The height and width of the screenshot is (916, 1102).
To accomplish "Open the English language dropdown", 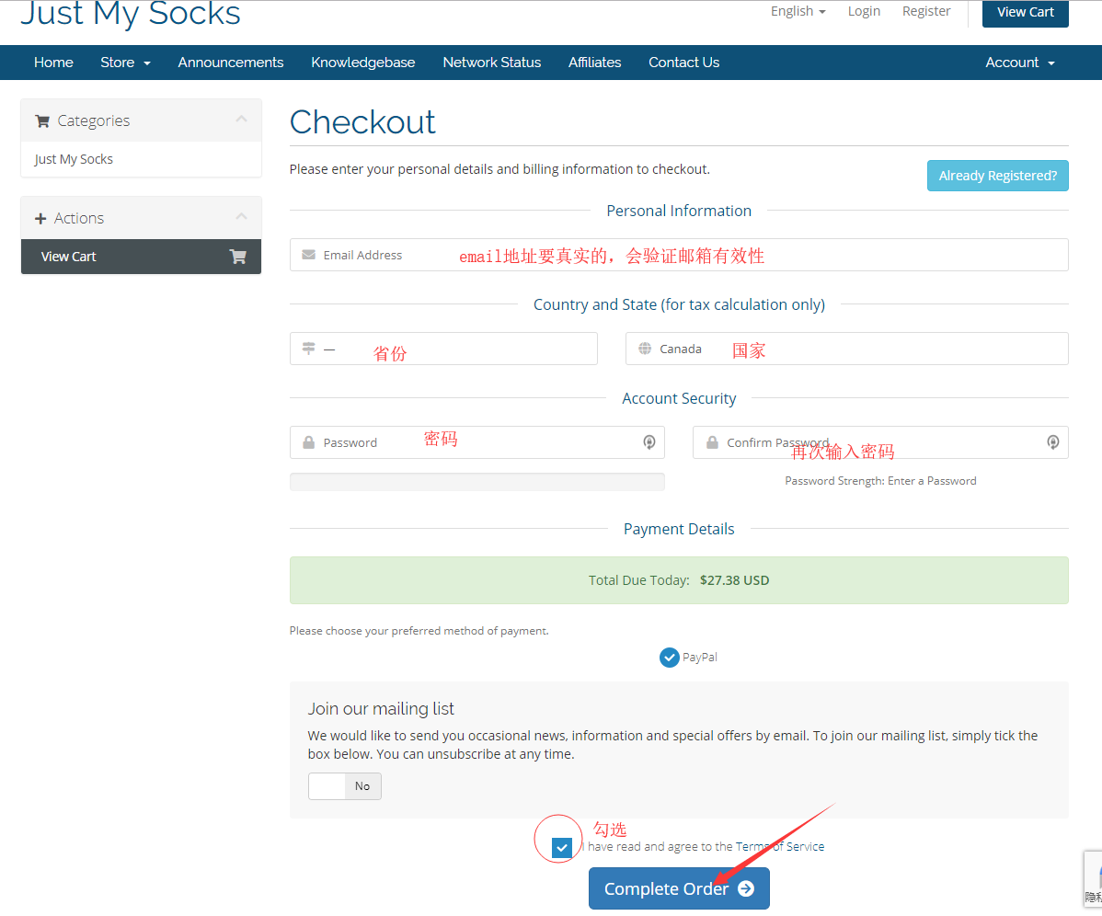I will point(798,11).
